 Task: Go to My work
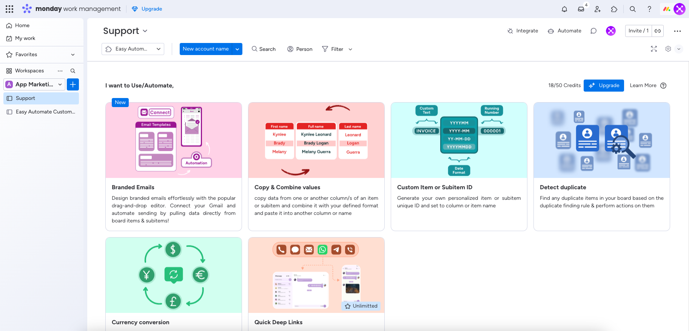[25, 38]
